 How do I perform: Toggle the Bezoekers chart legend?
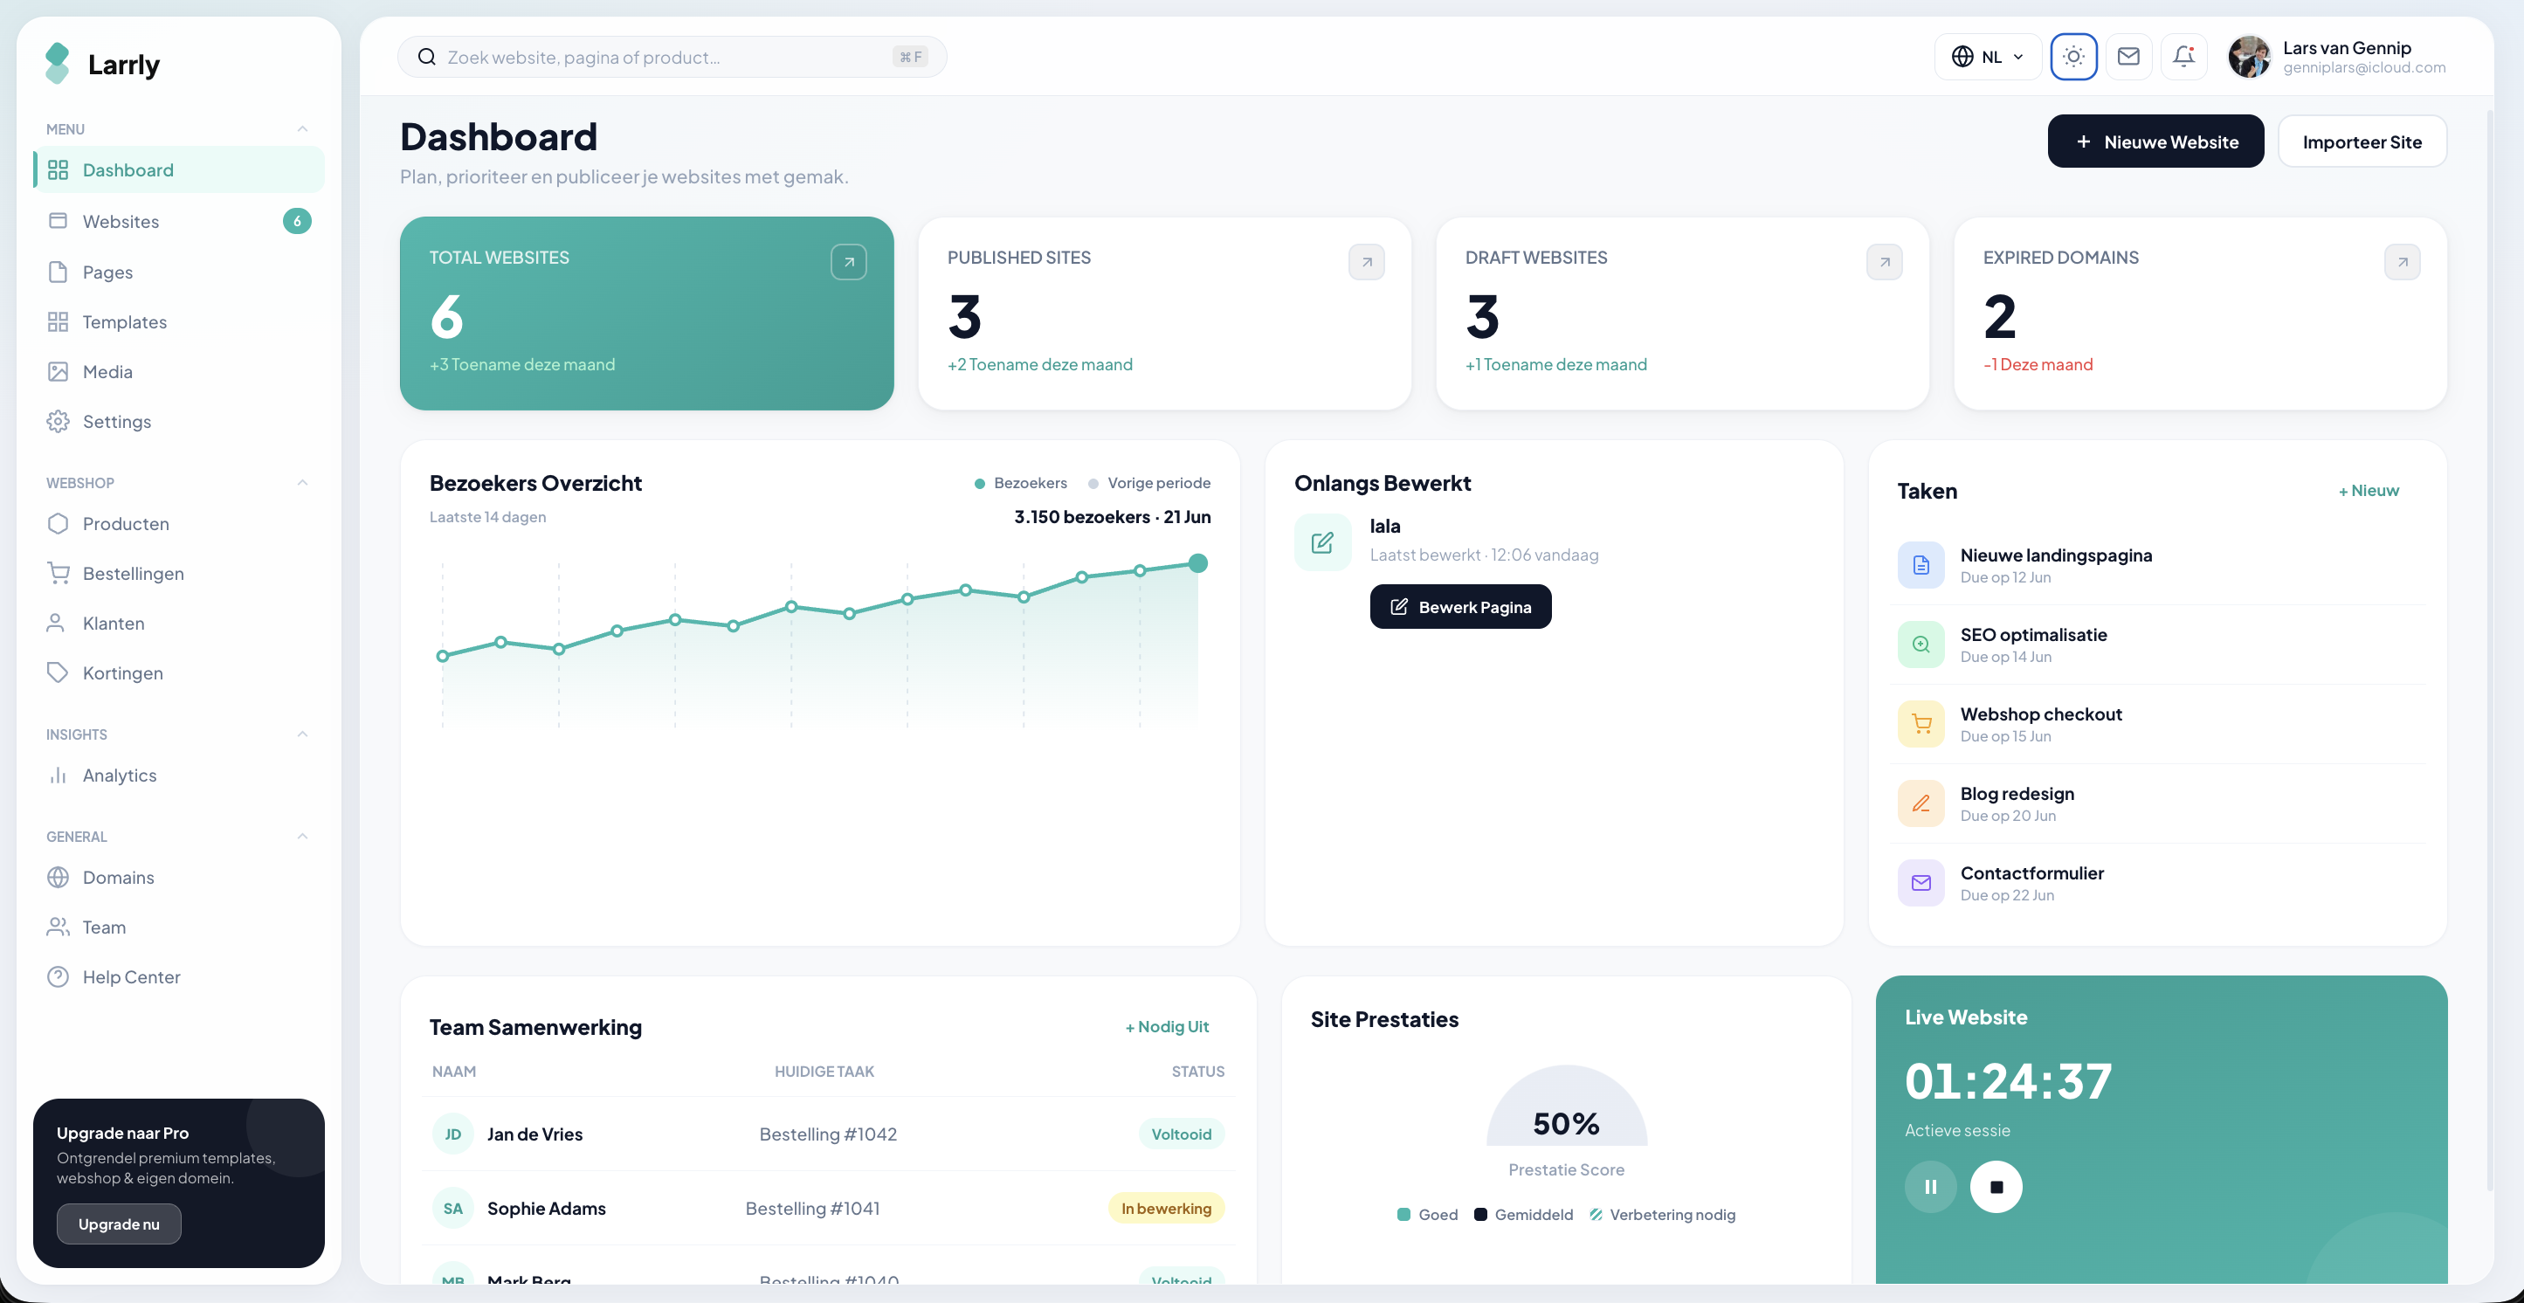[x=1020, y=483]
